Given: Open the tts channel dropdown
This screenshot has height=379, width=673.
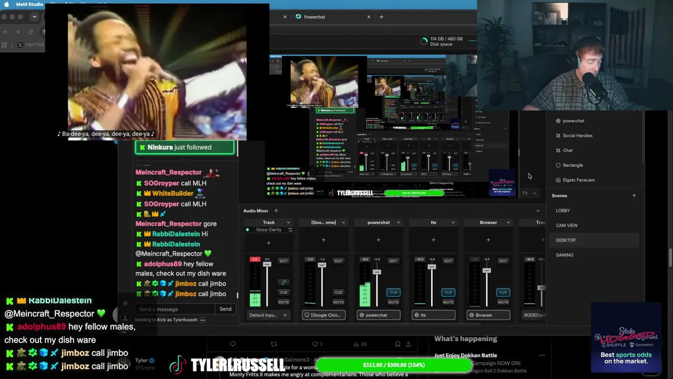Looking at the screenshot, I should pyautogui.click(x=453, y=223).
